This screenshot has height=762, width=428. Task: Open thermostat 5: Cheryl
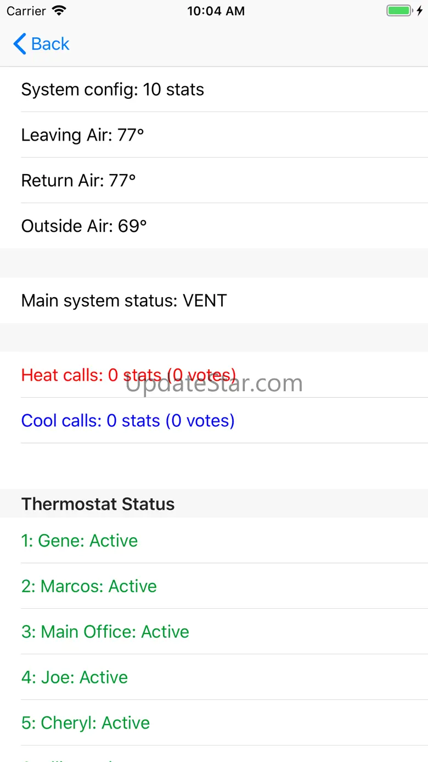tap(86, 723)
